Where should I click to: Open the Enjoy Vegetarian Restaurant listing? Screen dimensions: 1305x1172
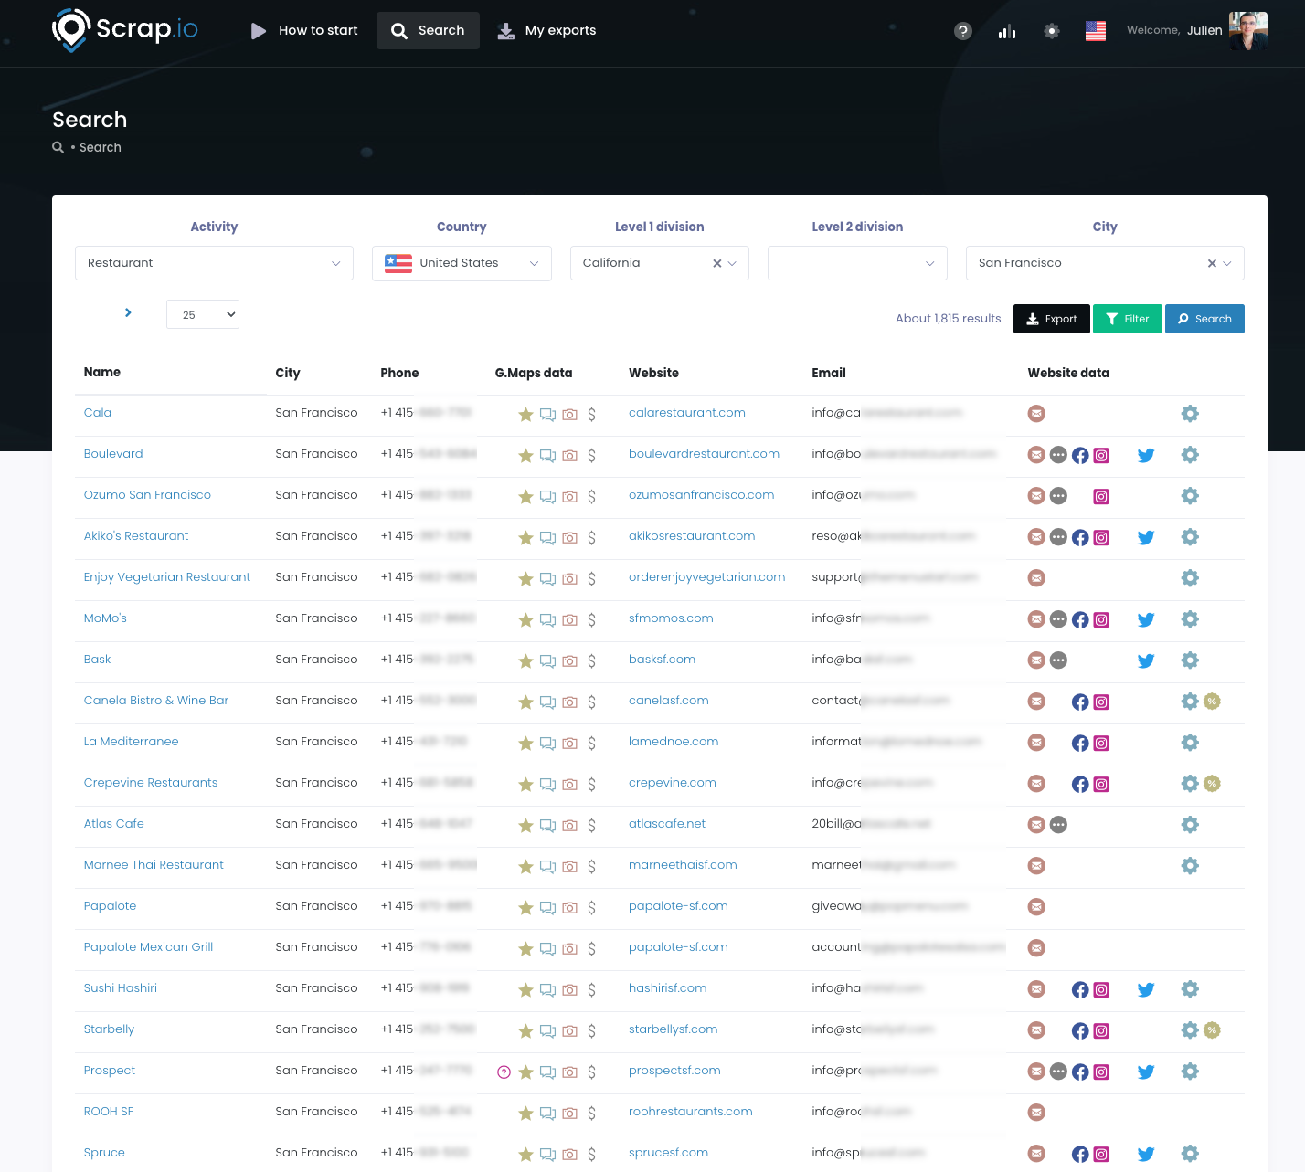[167, 577]
